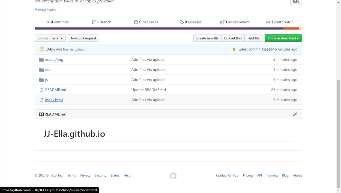Click the css row commit message
Screen dimensions: 341x193
pos(148,70)
